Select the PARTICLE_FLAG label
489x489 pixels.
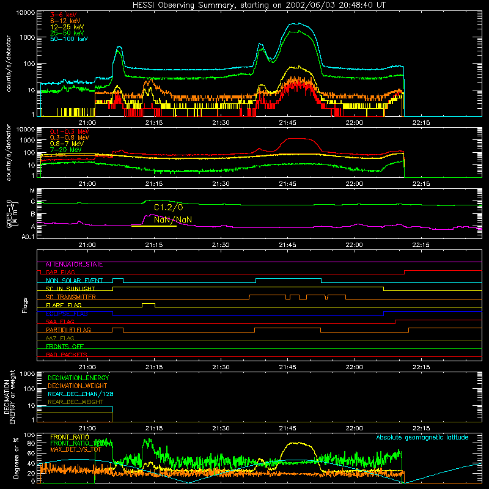[68, 330]
